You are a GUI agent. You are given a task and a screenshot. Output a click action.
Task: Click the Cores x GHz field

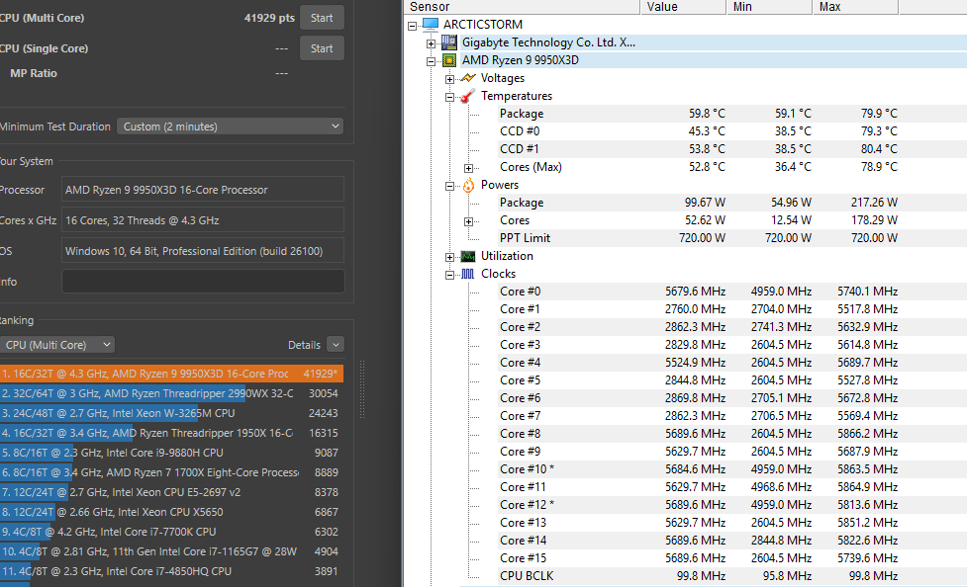point(203,220)
